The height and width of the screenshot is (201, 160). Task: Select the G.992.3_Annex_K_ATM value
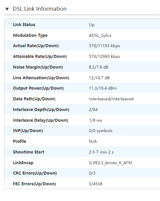(x=110, y=163)
